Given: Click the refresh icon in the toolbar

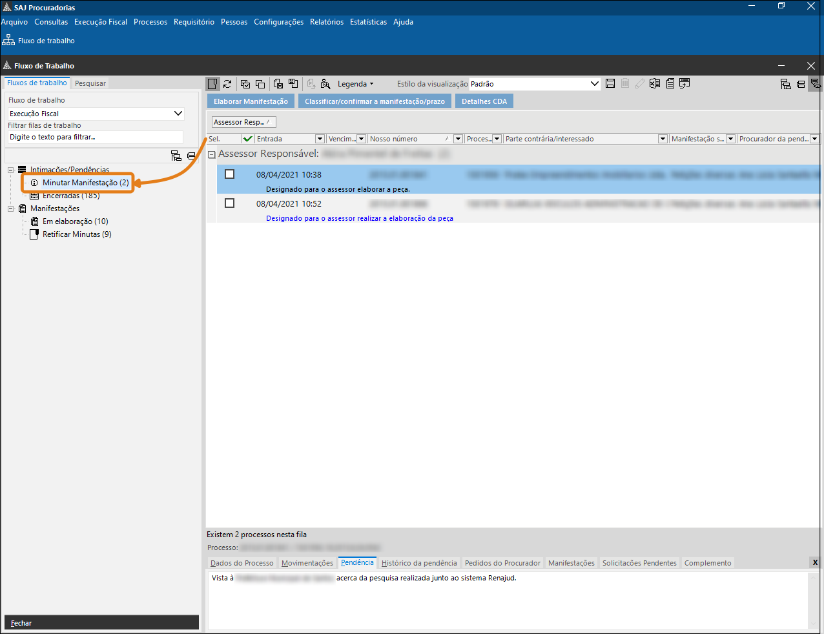Looking at the screenshot, I should click(x=227, y=84).
